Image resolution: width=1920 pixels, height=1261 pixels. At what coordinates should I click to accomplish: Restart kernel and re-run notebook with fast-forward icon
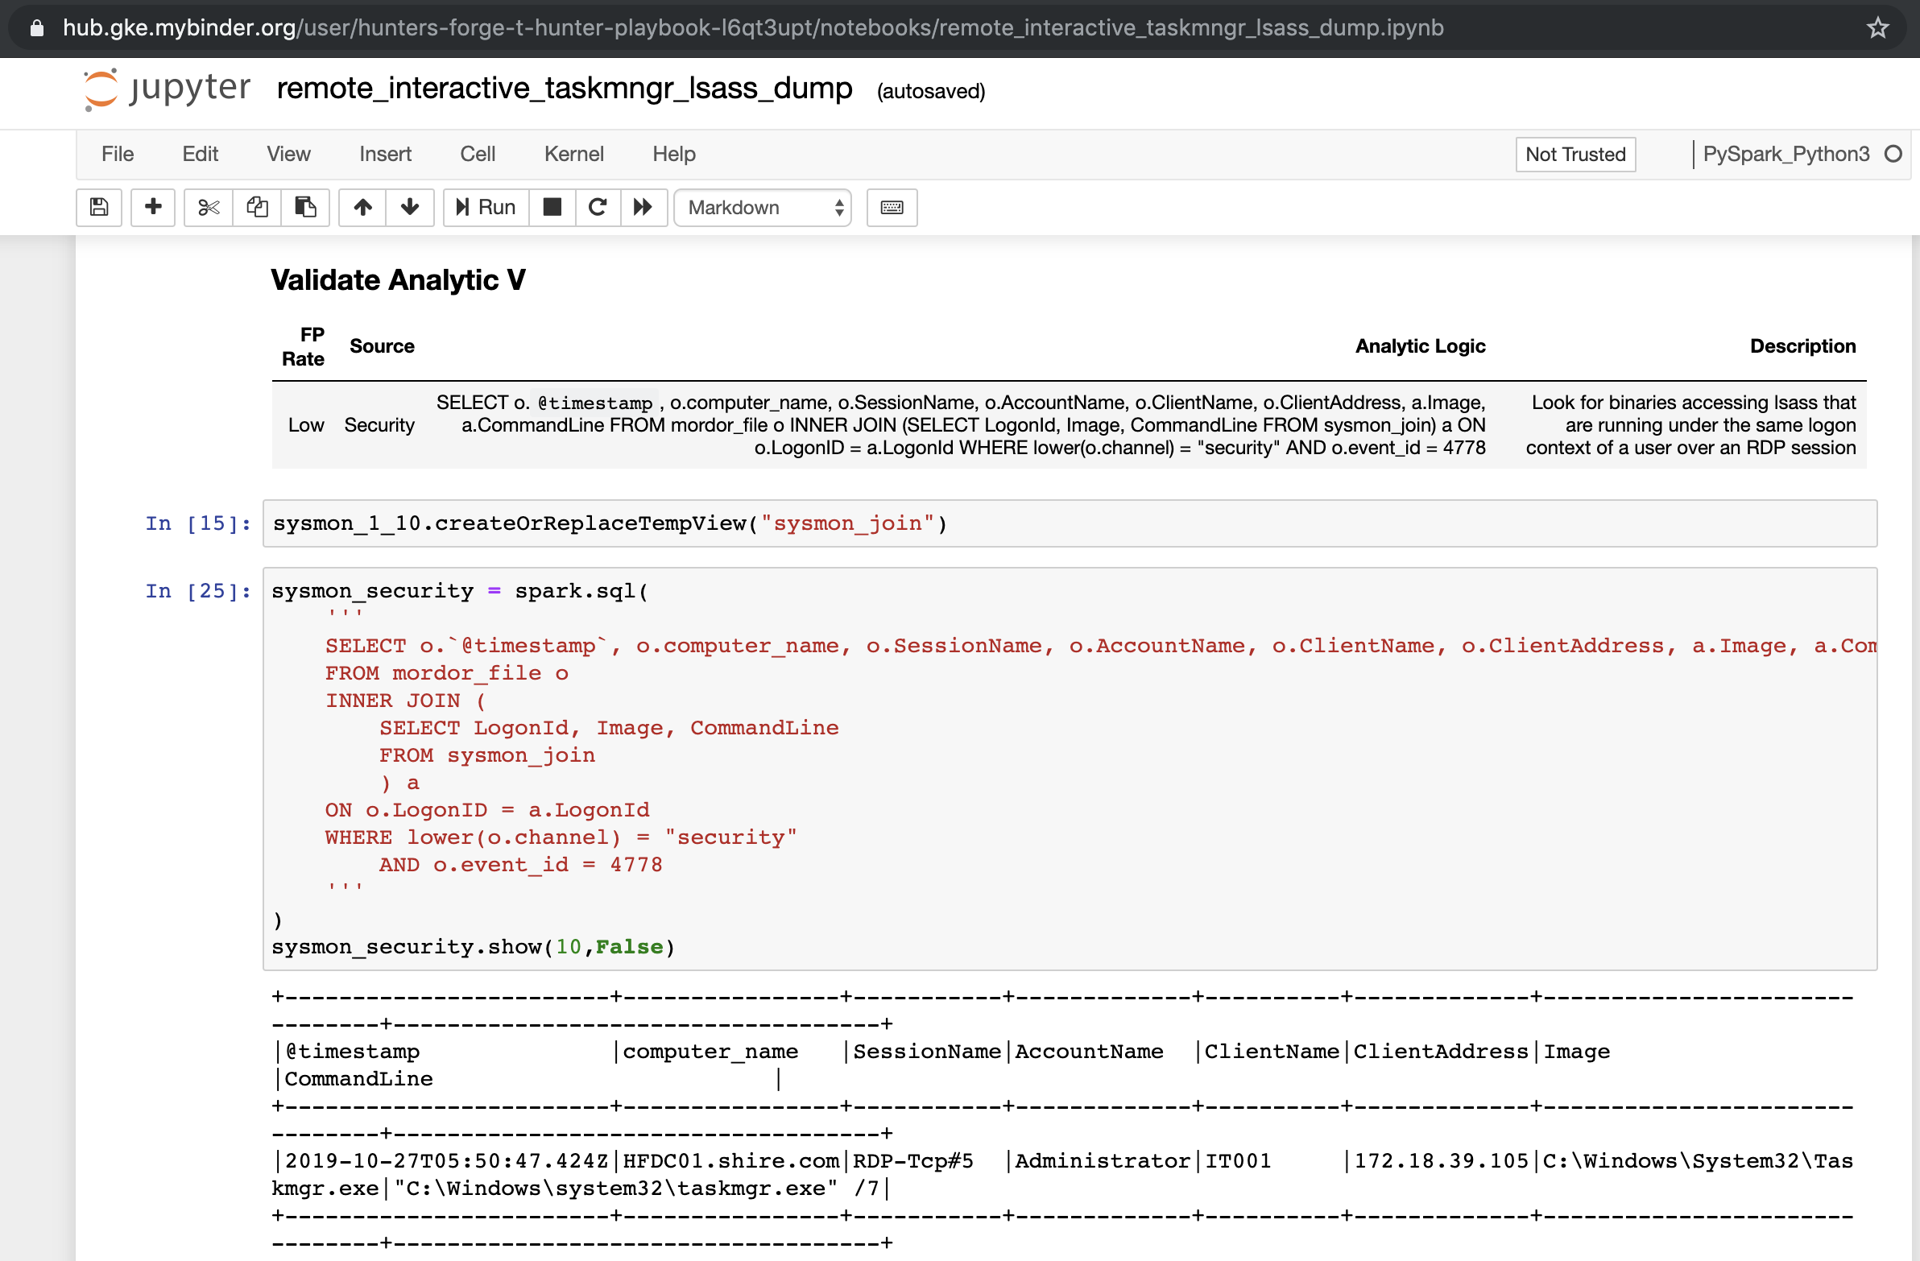click(x=643, y=207)
